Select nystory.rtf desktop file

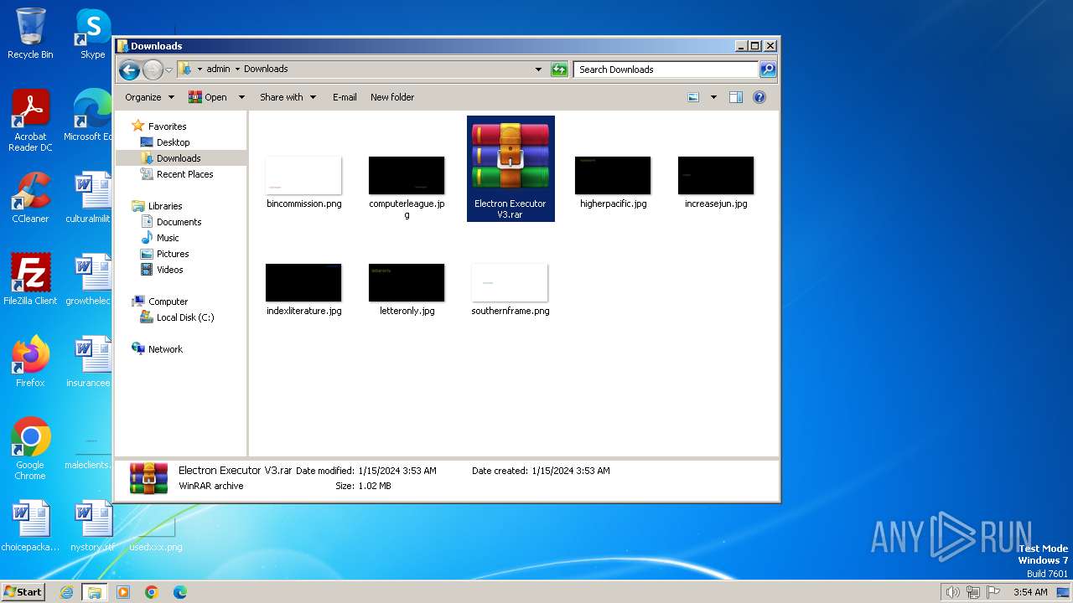pyautogui.click(x=92, y=526)
